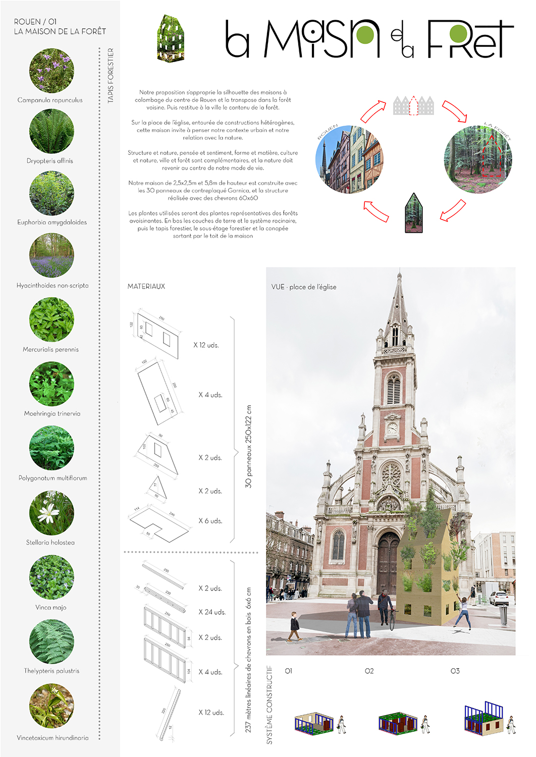This screenshot has height=757, width=536.
Task: Click the "MATERIAUX" section heading
Action: 146,286
